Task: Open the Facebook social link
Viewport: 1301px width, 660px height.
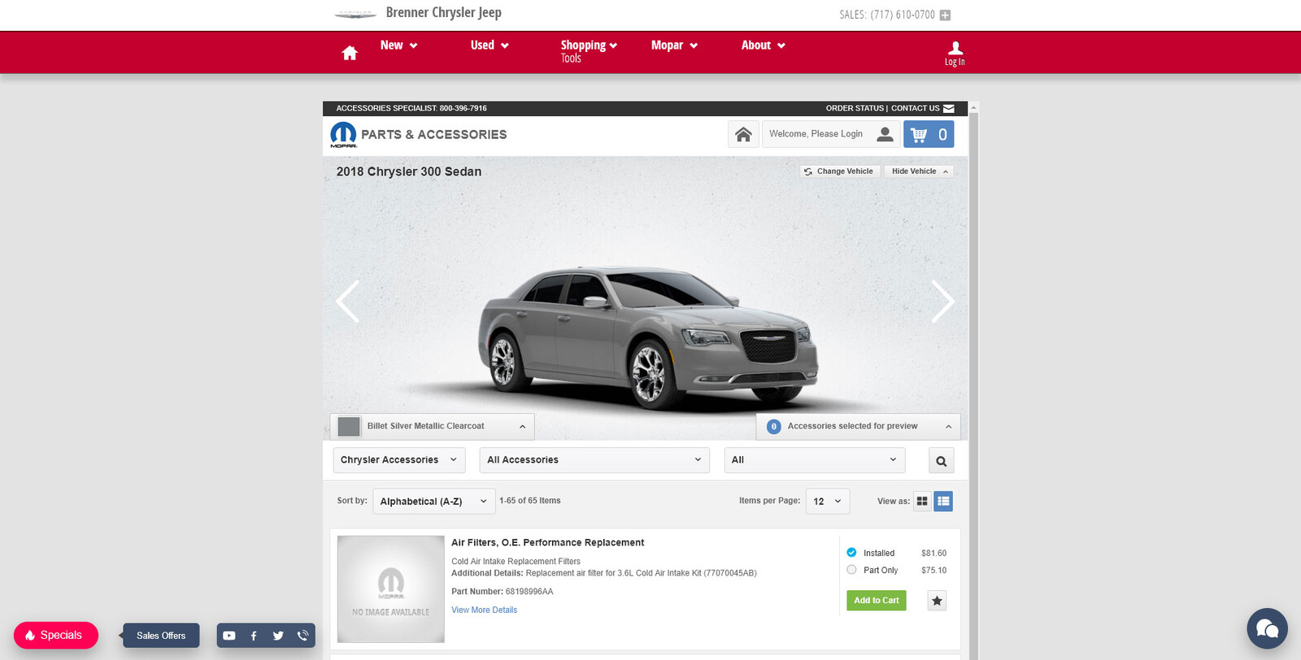Action: pos(254,636)
